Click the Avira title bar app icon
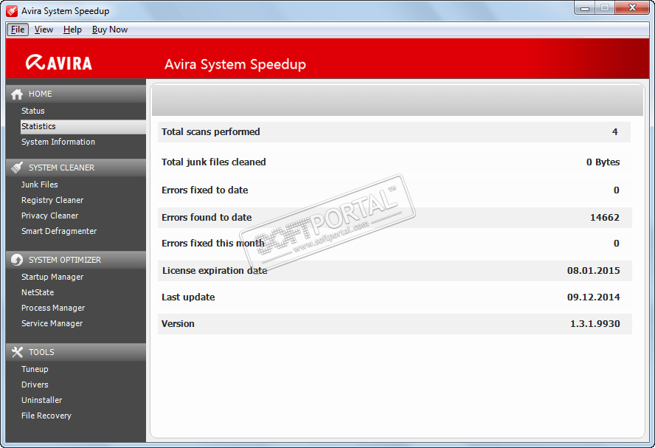This screenshot has height=448, width=655. pos(12,11)
